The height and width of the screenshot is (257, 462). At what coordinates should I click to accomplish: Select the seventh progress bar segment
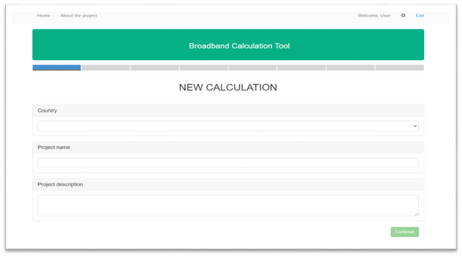[x=350, y=67]
